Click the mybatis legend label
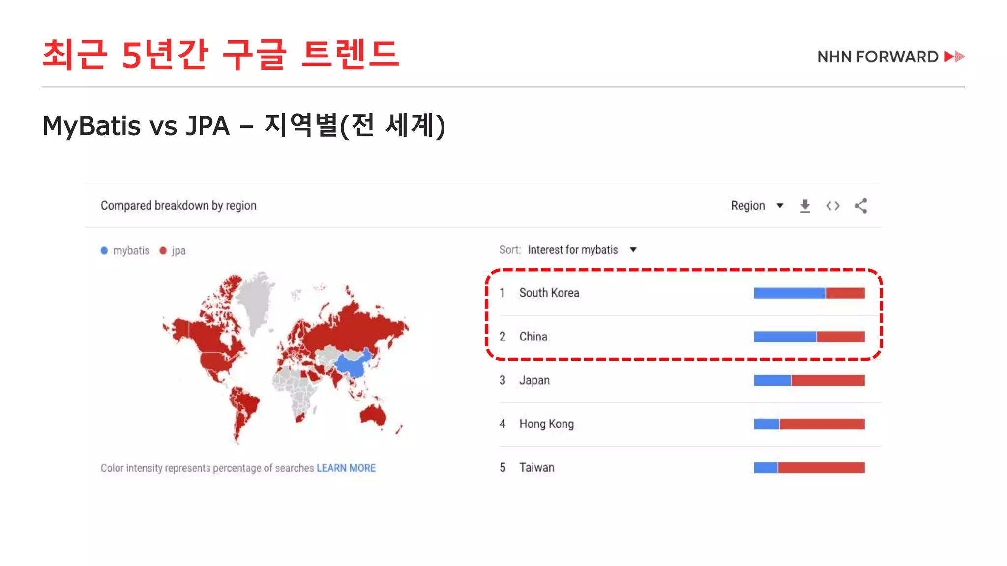 [131, 251]
